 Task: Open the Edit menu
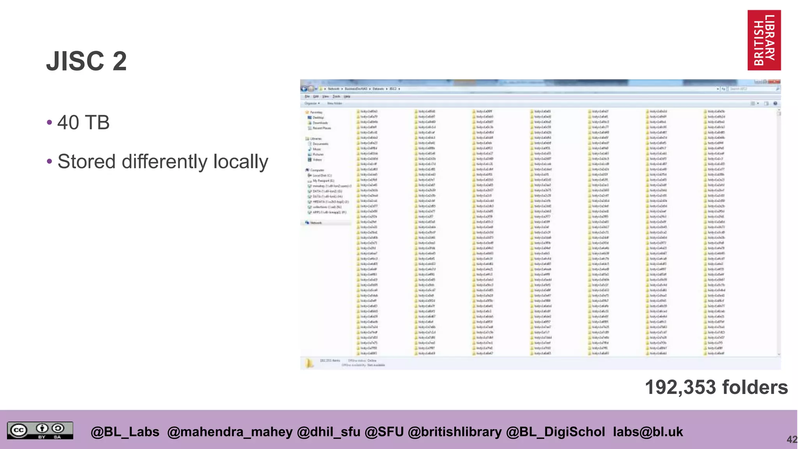click(316, 96)
